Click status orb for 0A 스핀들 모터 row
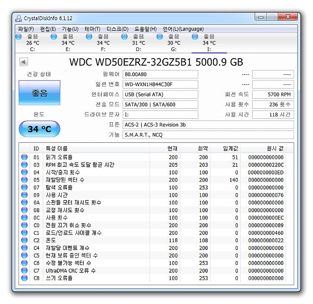Viewport: 313px width, 304px height. click(x=24, y=203)
